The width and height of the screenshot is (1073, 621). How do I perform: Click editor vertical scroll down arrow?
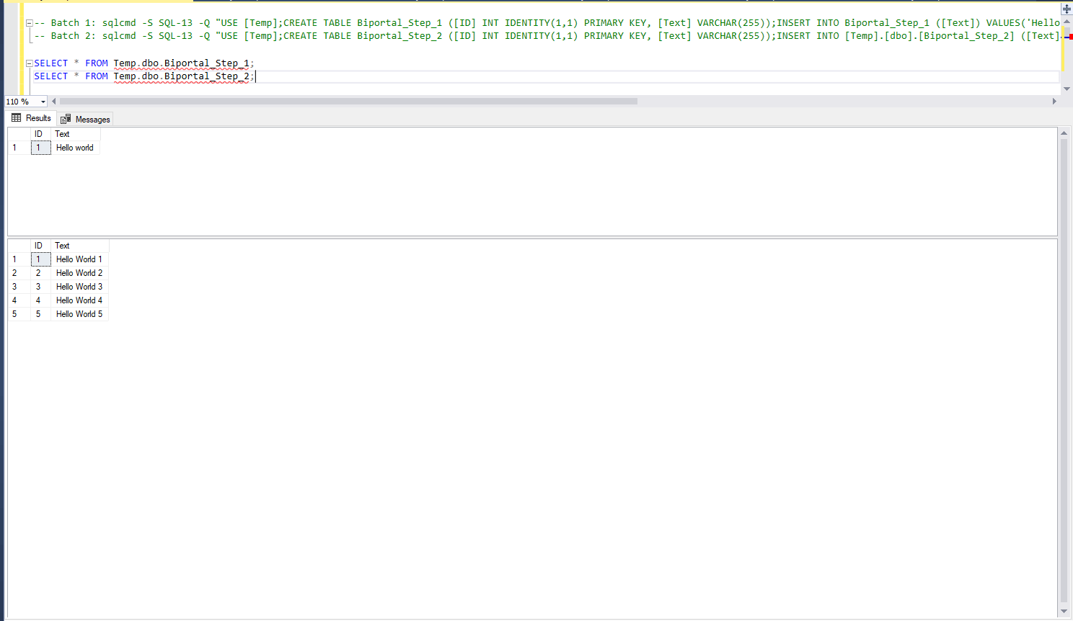click(1067, 89)
